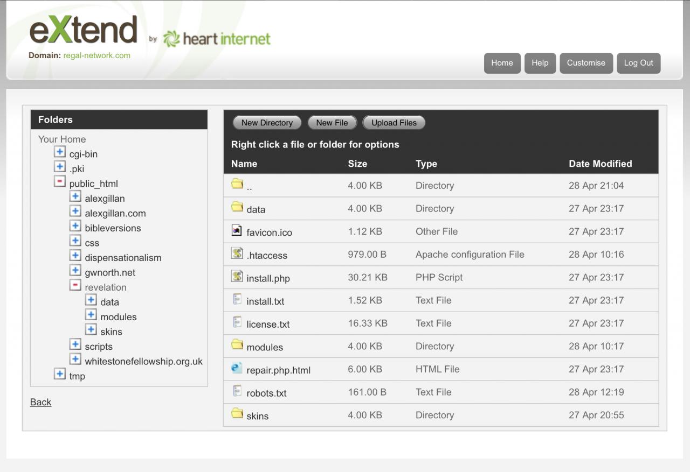Click the favicon.ico file icon
690x472 pixels.
[x=237, y=231]
